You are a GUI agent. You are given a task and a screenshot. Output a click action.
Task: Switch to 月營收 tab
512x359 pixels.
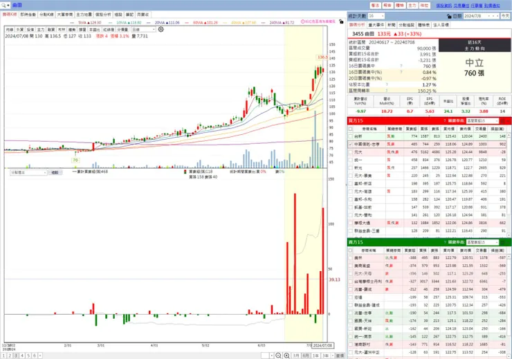143,15
